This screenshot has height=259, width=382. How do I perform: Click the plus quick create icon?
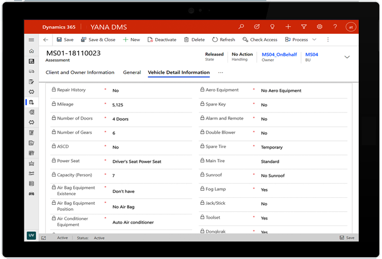288,27
